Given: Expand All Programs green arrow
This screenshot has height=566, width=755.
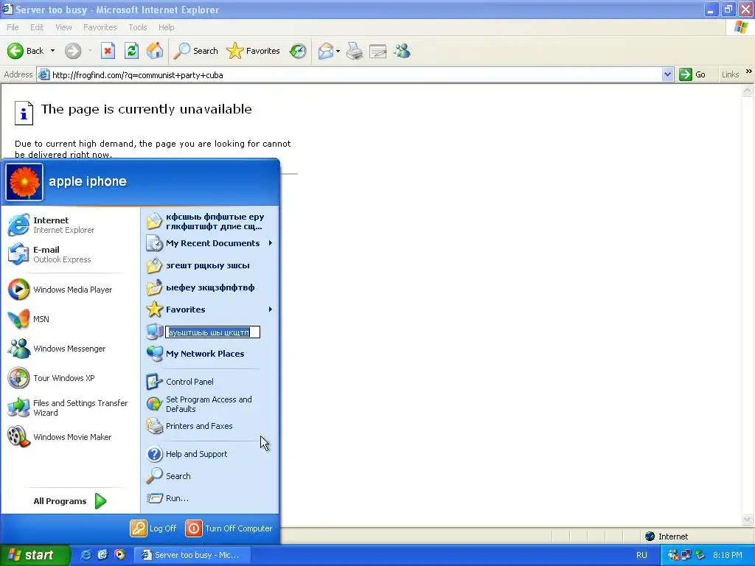Looking at the screenshot, I should [100, 501].
